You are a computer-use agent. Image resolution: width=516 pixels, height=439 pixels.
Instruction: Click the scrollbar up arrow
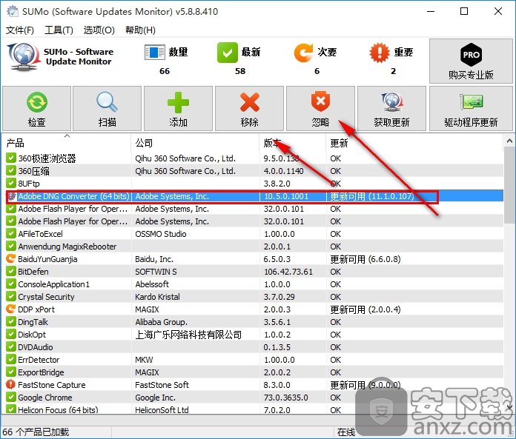(x=509, y=141)
